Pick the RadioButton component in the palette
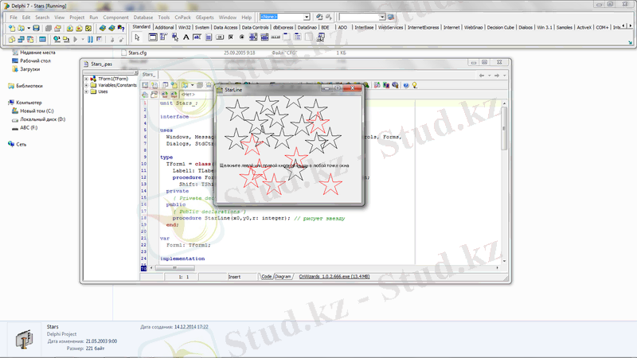Image resolution: width=637 pixels, height=358 pixels. [x=240, y=38]
